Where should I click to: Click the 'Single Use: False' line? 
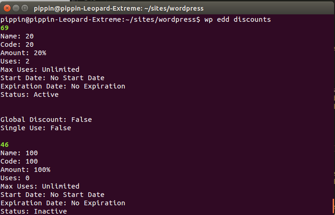pyautogui.click(x=36, y=128)
